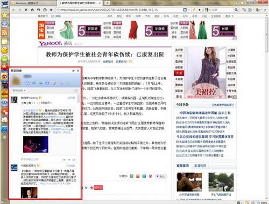Open the first video thumbnail with people
Viewport: 269px width, 204px height.
click(189, 182)
